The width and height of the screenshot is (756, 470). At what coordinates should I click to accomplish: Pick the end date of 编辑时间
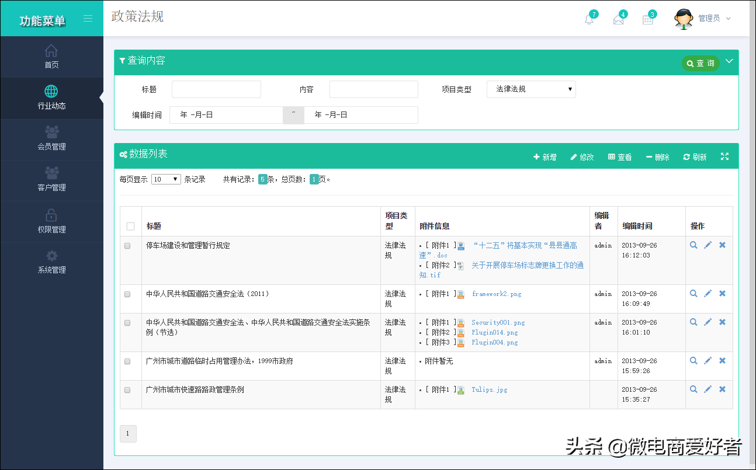361,115
